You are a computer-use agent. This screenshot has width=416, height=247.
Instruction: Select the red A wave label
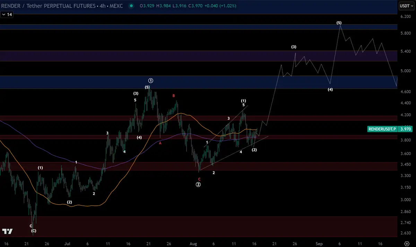point(160,143)
